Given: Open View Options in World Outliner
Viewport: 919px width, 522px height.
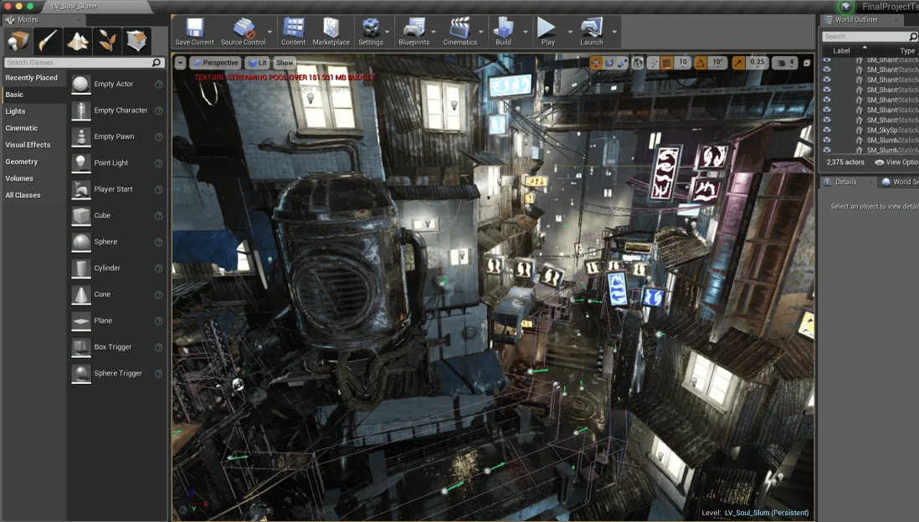Looking at the screenshot, I should pos(896,162).
